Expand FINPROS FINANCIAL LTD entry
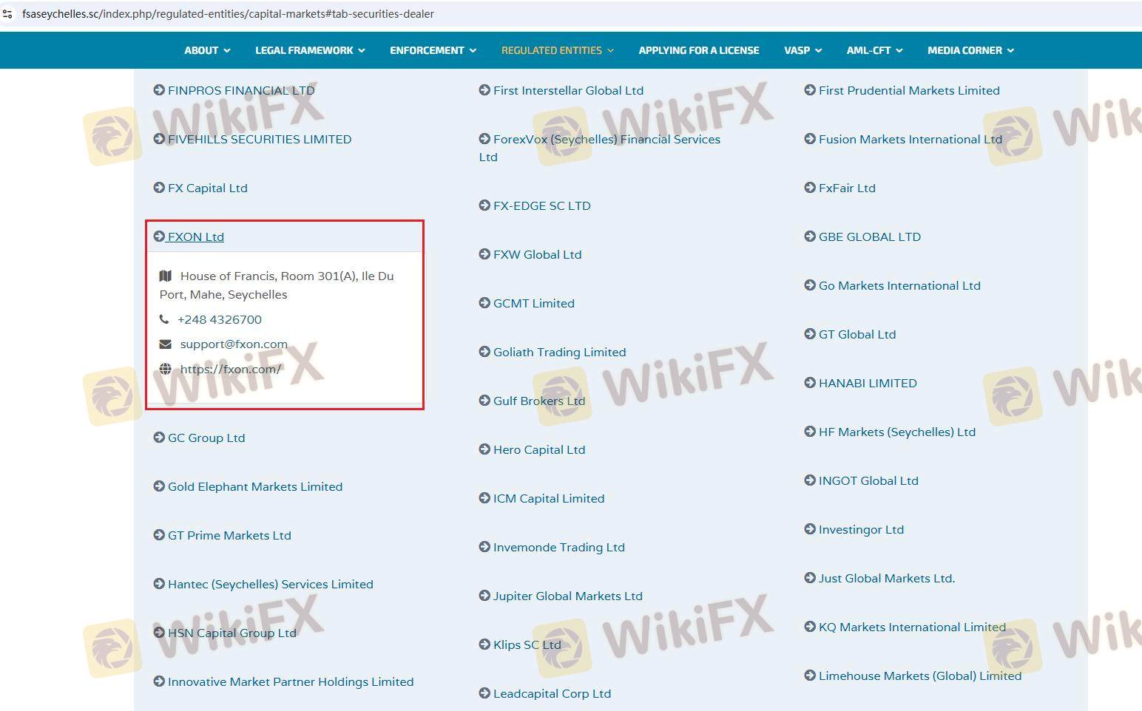Screen dimensions: 1142x711 click(x=234, y=90)
